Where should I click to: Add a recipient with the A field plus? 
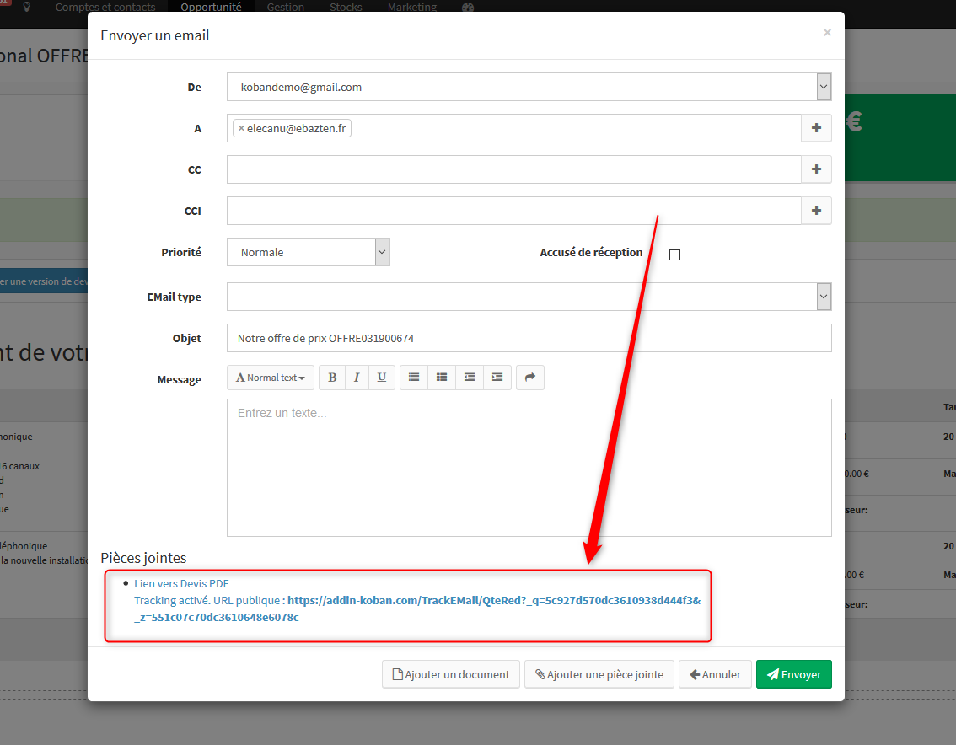pyautogui.click(x=816, y=128)
